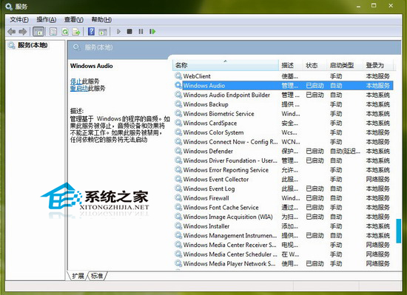Click the Back arrow toolbar icon
Viewport: 407px width, 295px height.
(x=11, y=32)
